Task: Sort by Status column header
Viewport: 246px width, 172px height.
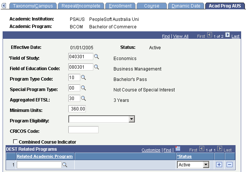Action: coord(184,156)
